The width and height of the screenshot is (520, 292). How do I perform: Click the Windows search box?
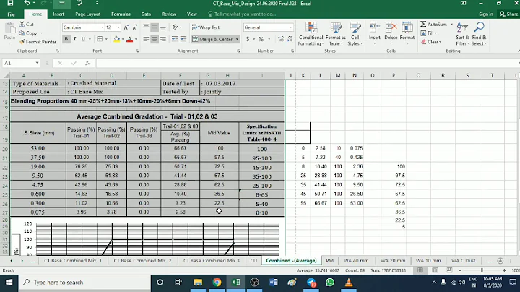85,283
